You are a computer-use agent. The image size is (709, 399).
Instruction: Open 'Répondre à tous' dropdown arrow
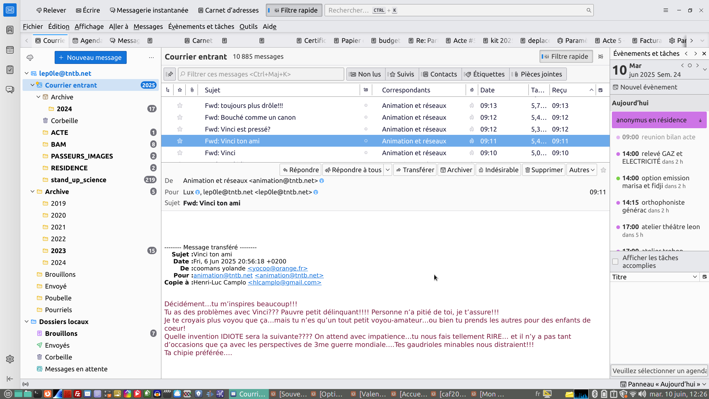[x=388, y=170]
